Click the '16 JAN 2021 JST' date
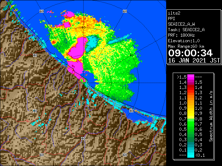222x166 pixels. pyautogui.click(x=194, y=61)
